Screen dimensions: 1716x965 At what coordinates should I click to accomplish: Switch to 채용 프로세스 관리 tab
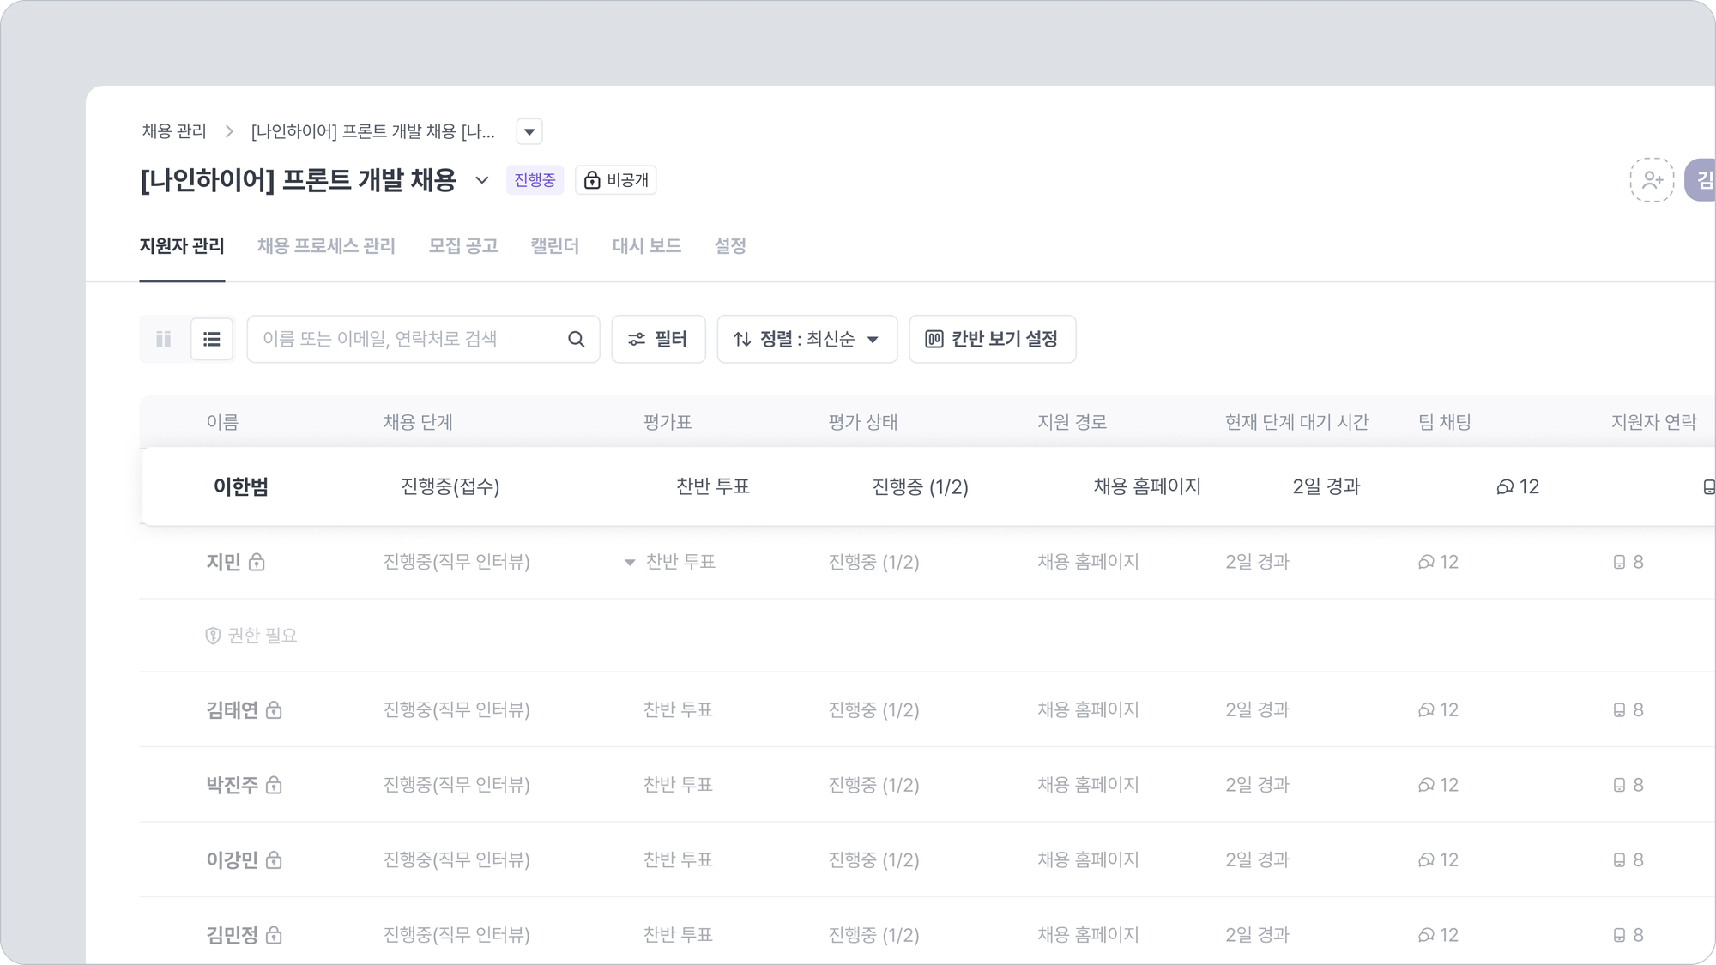click(326, 246)
